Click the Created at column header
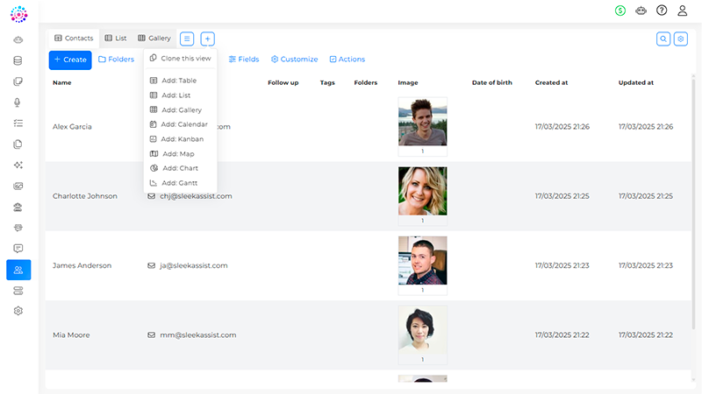Viewport: 702px width, 394px height. [x=551, y=82]
